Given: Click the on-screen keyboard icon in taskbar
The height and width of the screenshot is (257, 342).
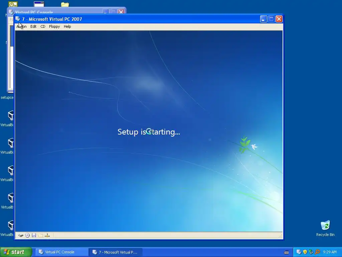Looking at the screenshot, I should (287, 252).
